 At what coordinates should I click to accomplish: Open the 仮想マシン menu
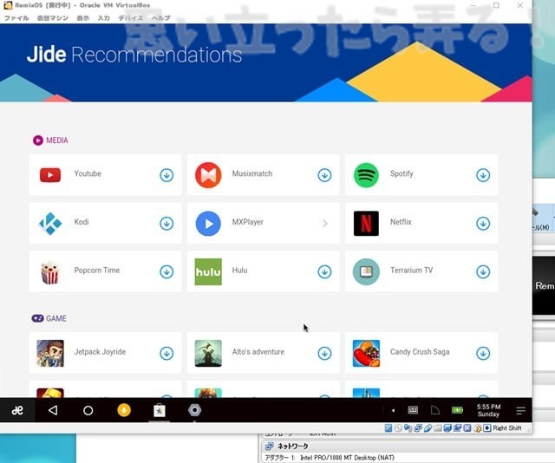53,18
